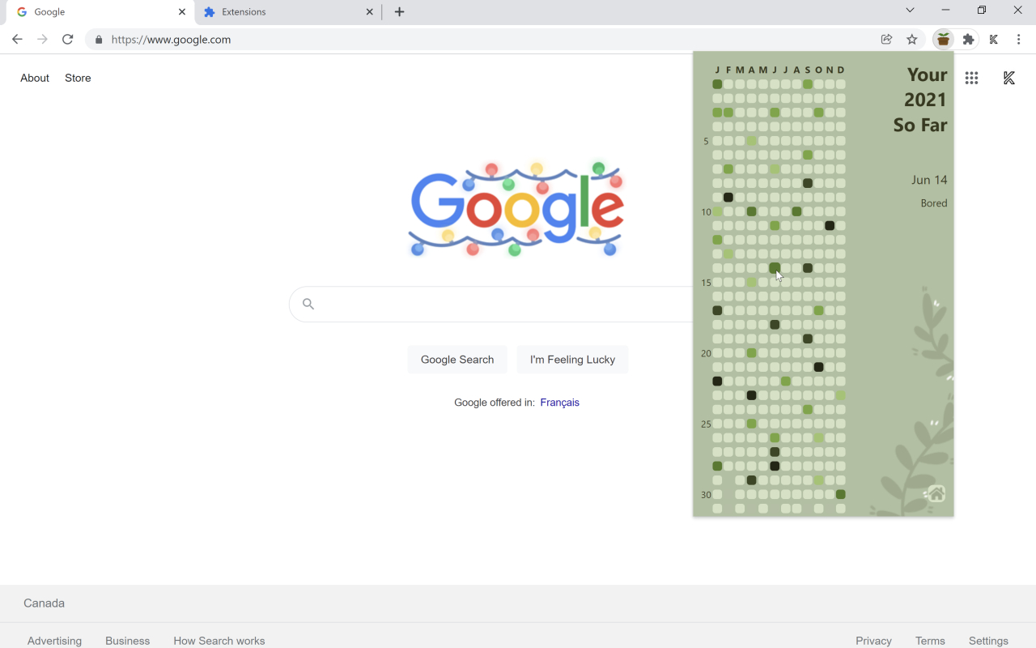Click the 'Jun 14' date text
The image size is (1036, 648).
929,180
